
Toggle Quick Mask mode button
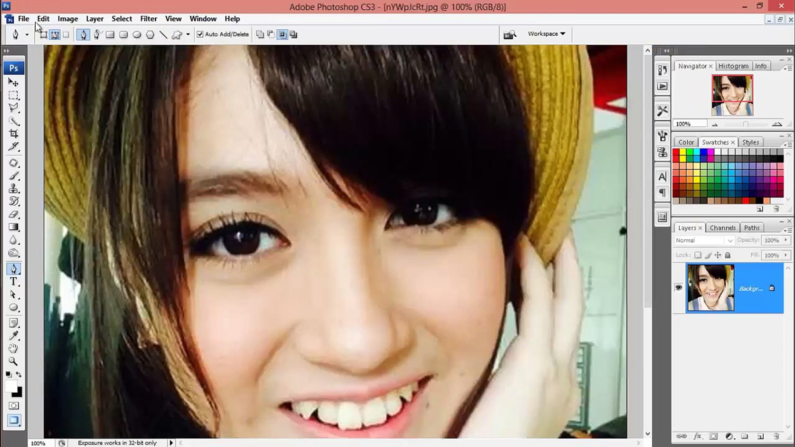pos(14,406)
